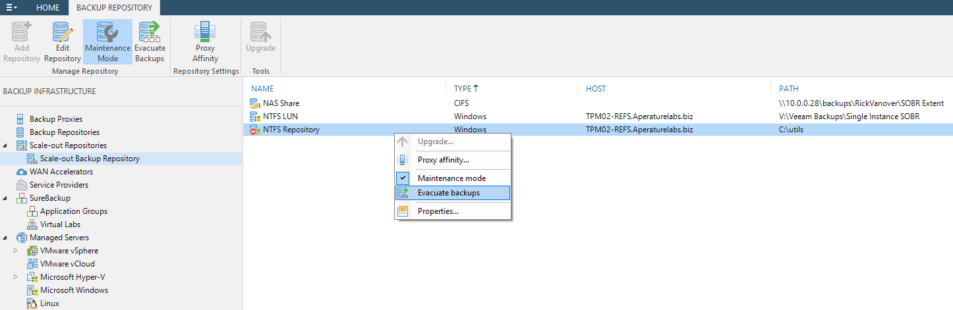The height and width of the screenshot is (310, 953).
Task: Sort the list by HOST column header
Action: [596, 88]
